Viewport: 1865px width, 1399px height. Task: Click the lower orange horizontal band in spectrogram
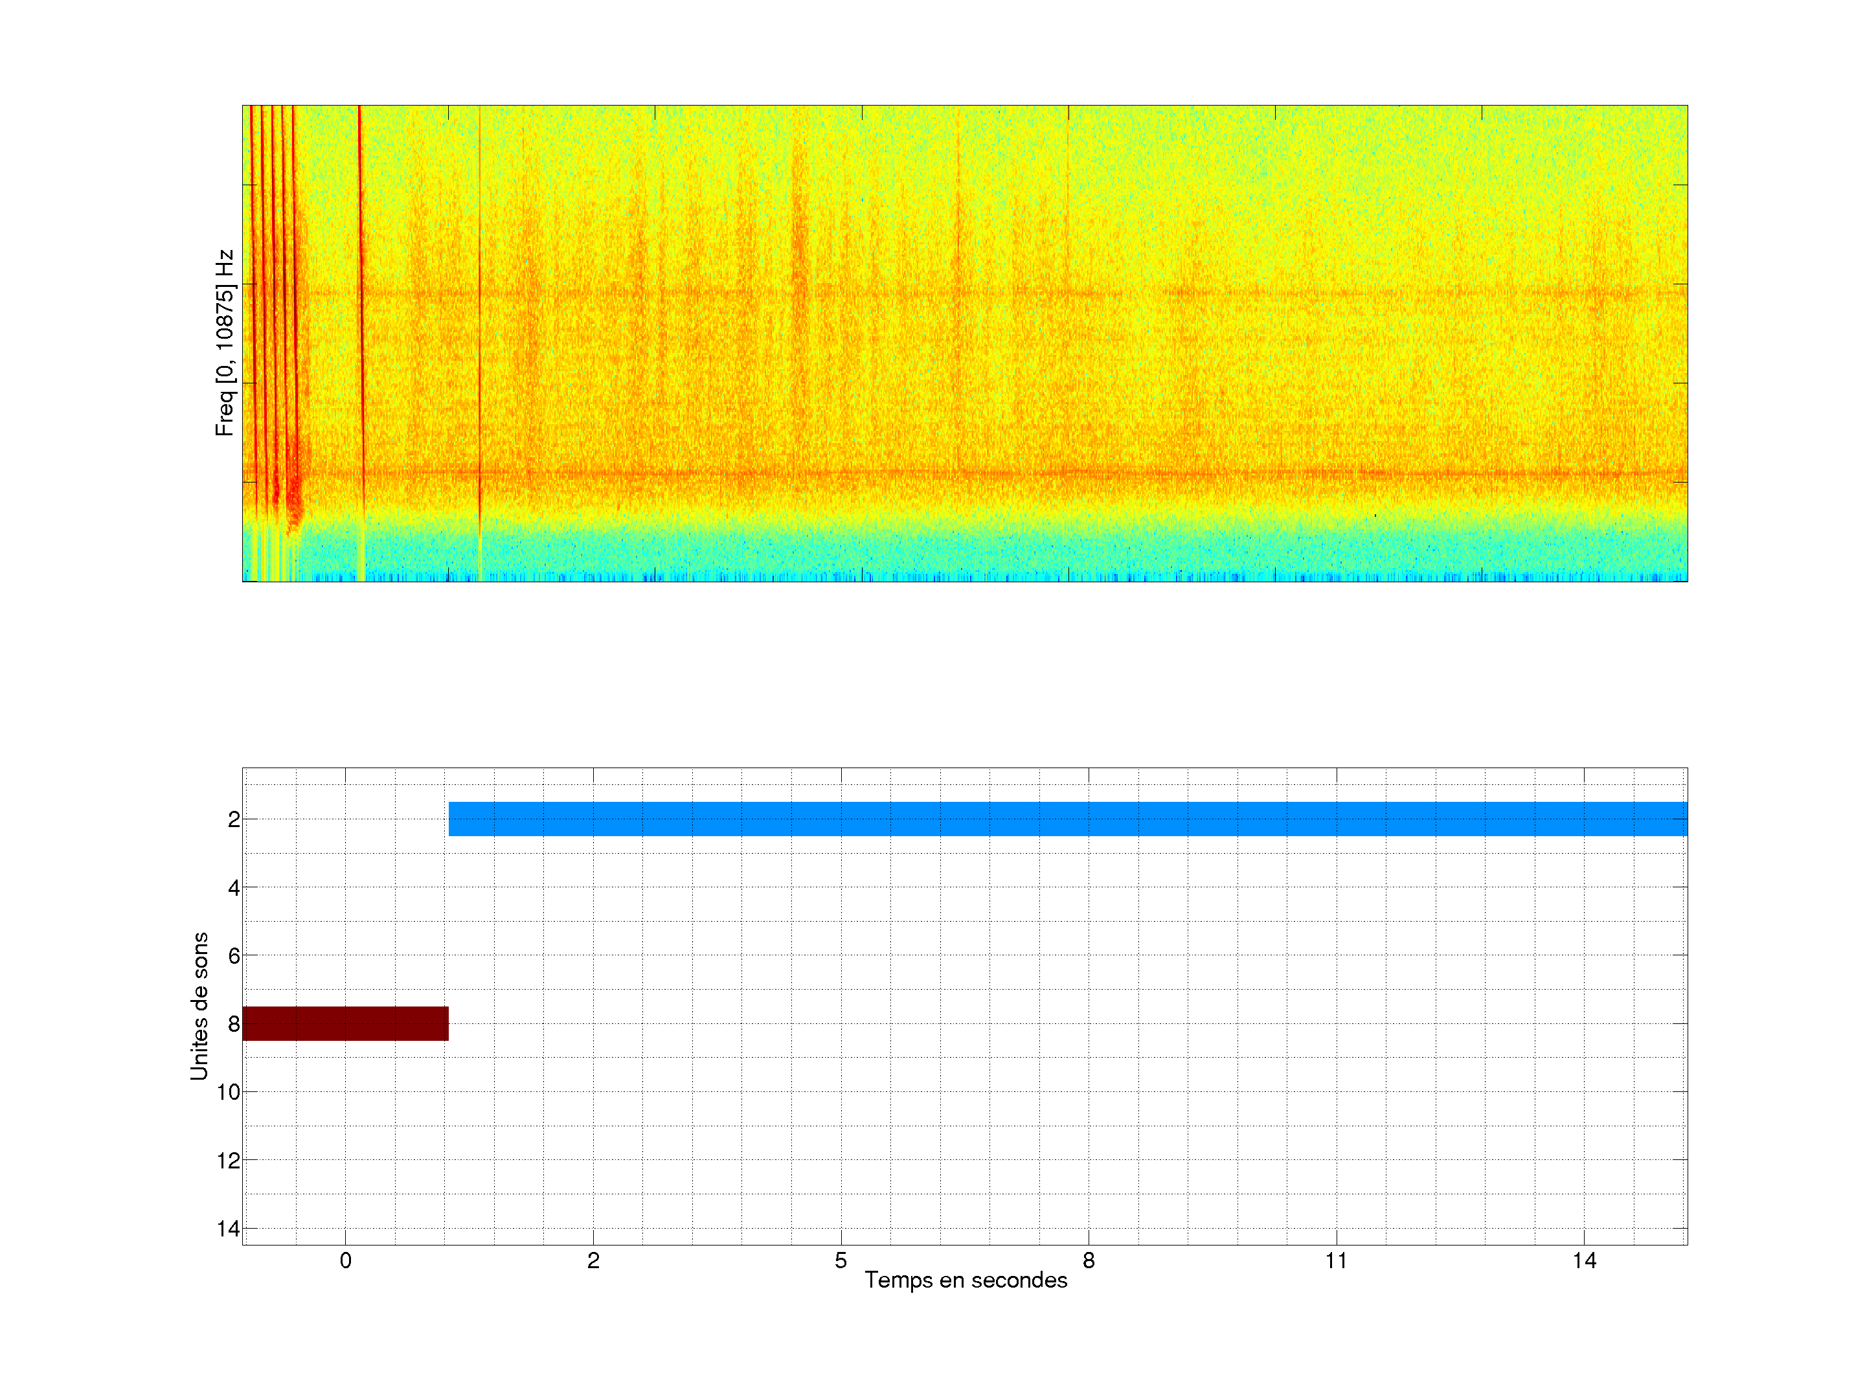pyautogui.click(x=1012, y=473)
